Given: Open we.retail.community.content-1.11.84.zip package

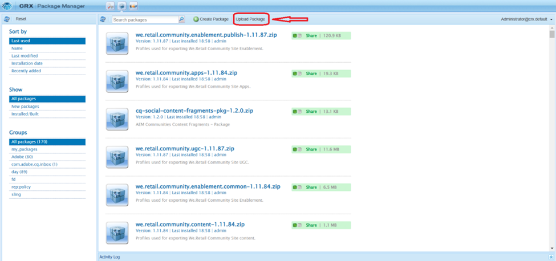Looking at the screenshot, I should [x=190, y=225].
